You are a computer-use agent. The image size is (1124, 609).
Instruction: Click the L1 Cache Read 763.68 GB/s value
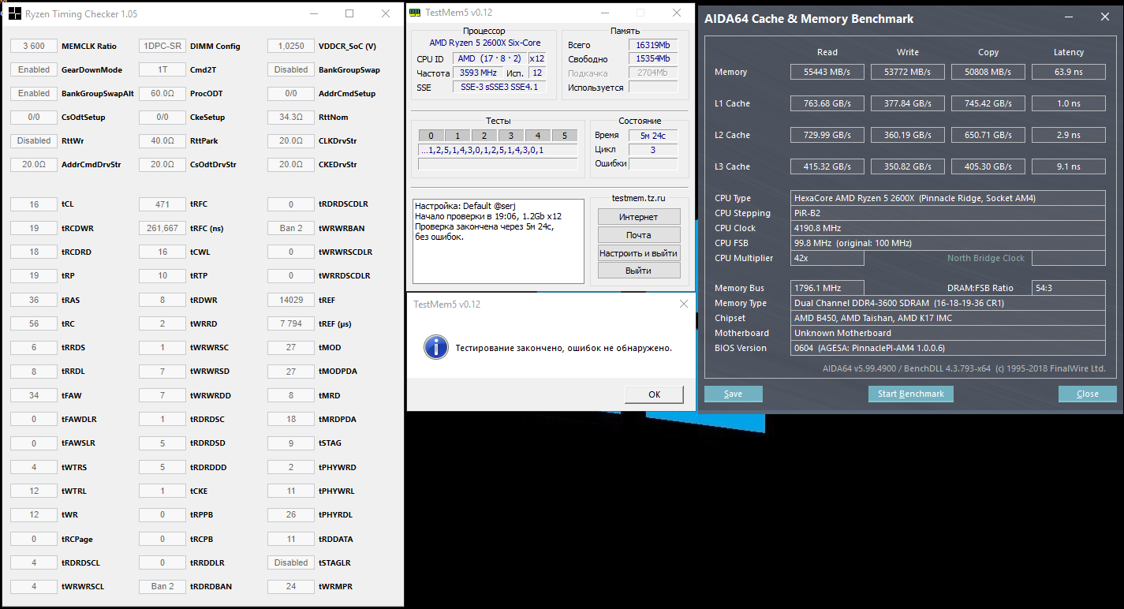tap(827, 103)
